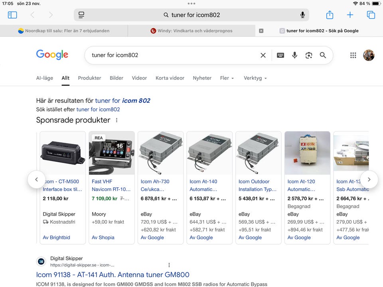
Task: Open the page reader/format menu icon
Action: (x=81, y=15)
